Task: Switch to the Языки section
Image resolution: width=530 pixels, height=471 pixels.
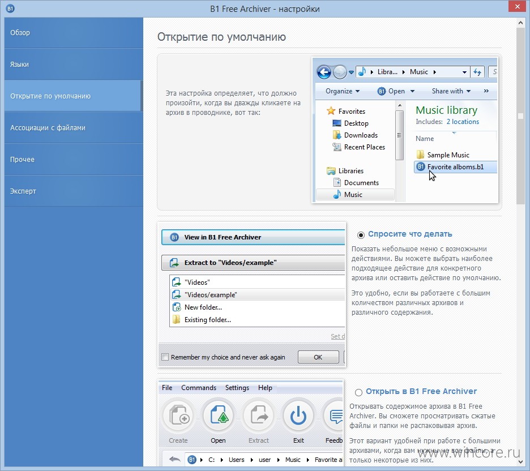Action: point(74,64)
